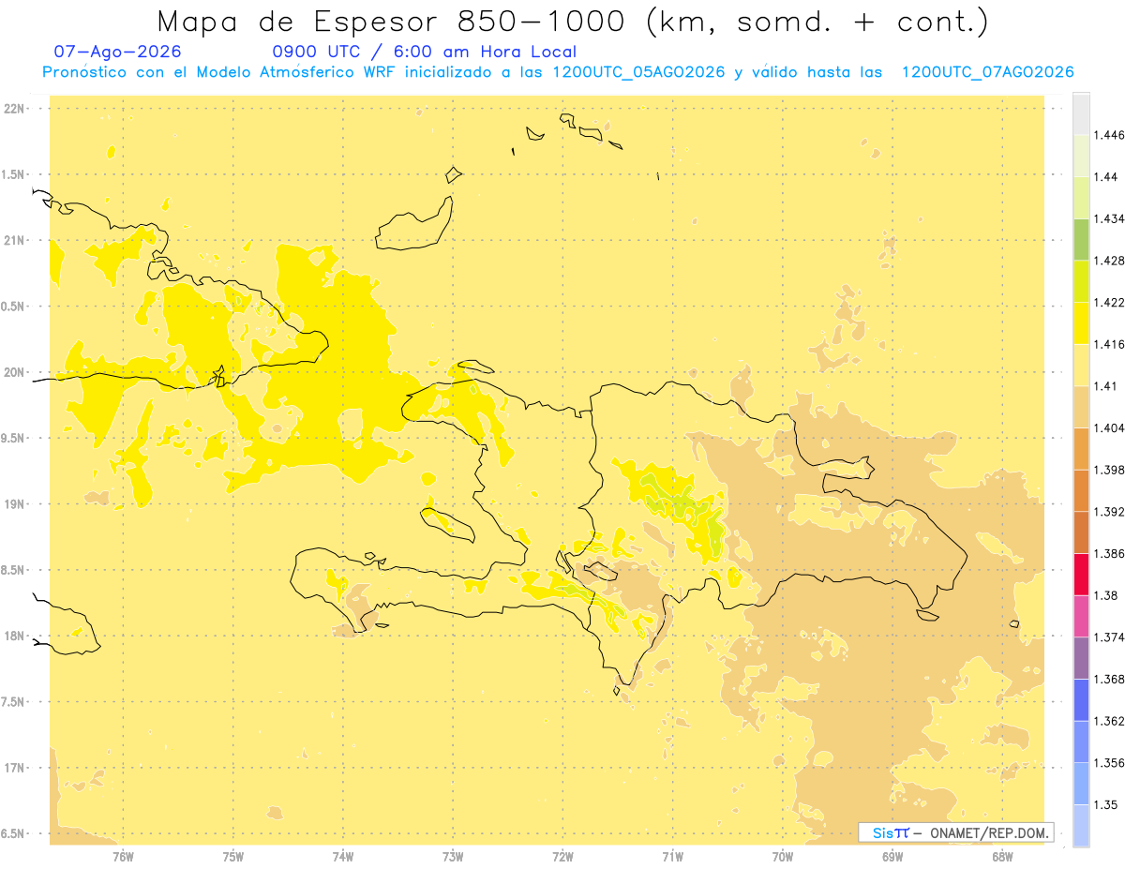Viewport: 1125px width, 869px height.
Task: Select the '21N' latitude label
Action: click(13, 240)
